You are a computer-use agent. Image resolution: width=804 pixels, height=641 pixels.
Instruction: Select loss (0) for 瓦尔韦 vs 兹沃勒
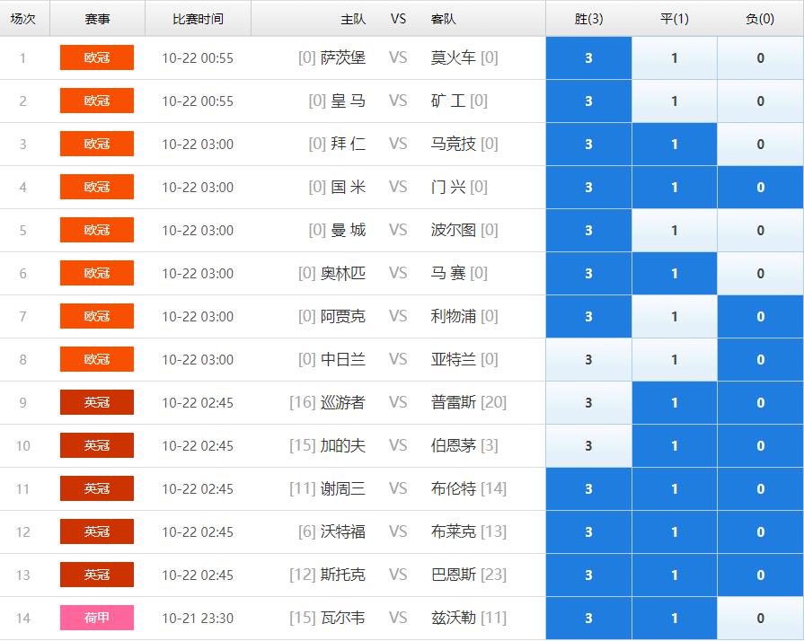coord(760,618)
